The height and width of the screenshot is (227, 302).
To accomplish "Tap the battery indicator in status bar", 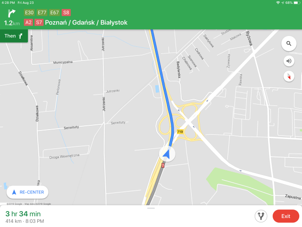I will (297, 3).
